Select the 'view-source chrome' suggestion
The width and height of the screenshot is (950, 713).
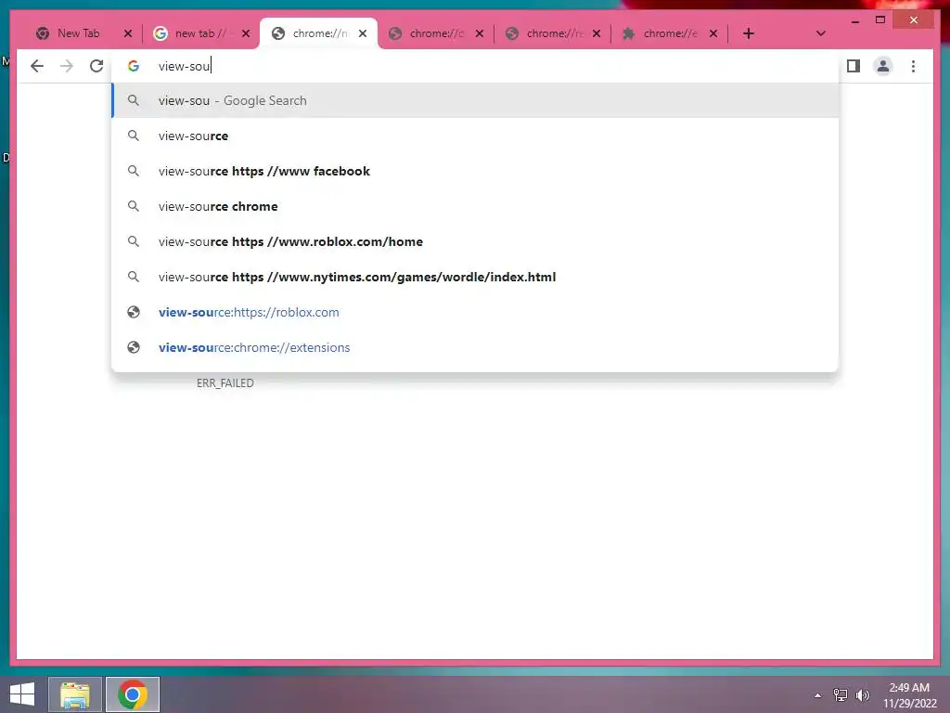tap(475, 206)
